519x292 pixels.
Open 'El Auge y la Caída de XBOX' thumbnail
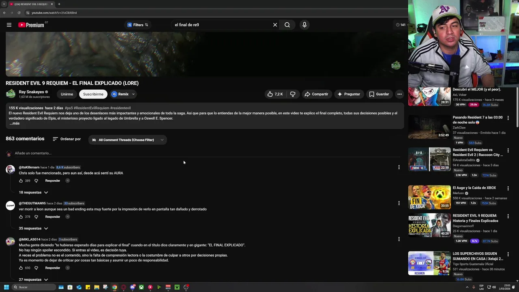pyautogui.click(x=429, y=197)
